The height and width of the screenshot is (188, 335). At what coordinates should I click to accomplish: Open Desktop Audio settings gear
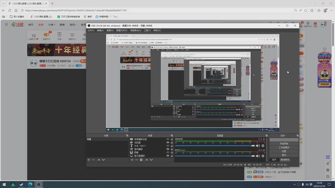[x=263, y=145]
